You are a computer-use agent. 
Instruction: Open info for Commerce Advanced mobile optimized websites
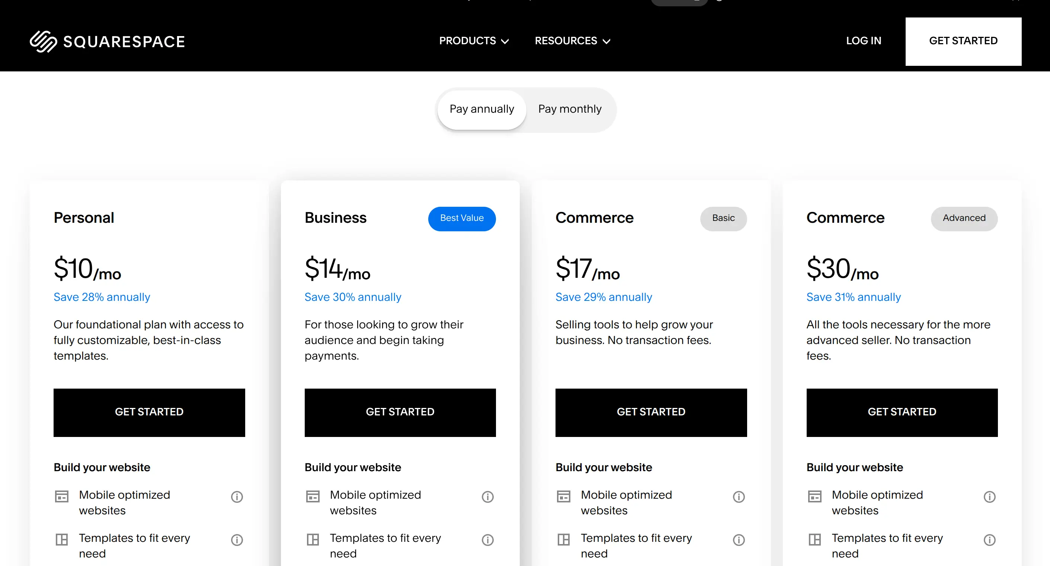tap(990, 497)
